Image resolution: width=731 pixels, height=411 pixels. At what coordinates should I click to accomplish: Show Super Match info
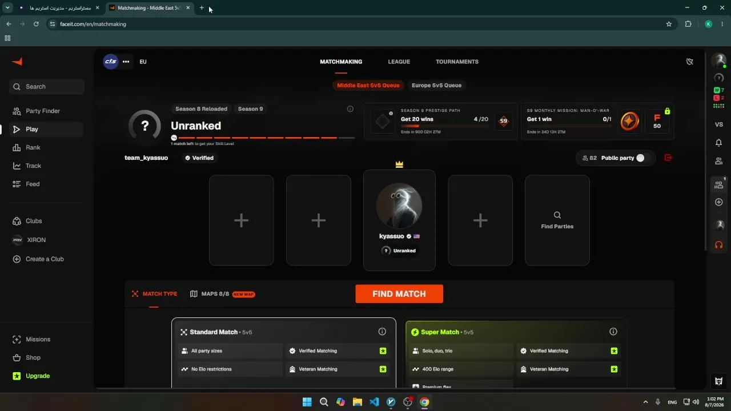tap(613, 332)
